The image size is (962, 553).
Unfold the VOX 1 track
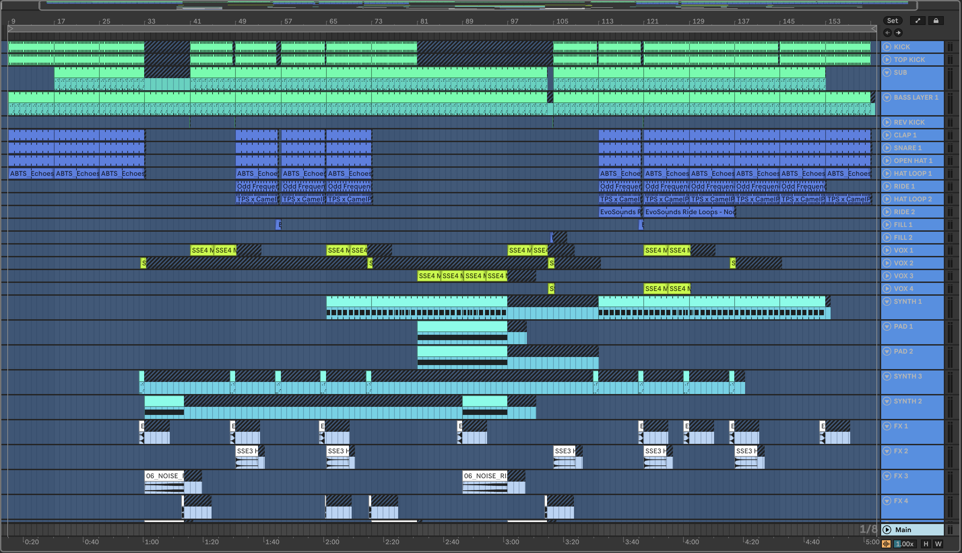[x=887, y=250]
